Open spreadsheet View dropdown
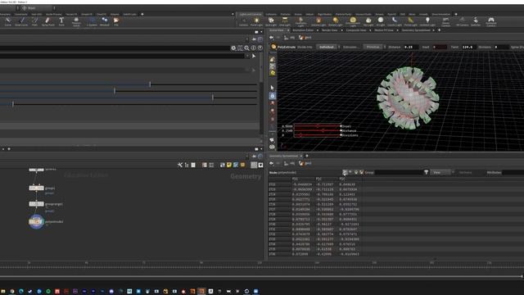This screenshot has width=524, height=295. (442, 172)
